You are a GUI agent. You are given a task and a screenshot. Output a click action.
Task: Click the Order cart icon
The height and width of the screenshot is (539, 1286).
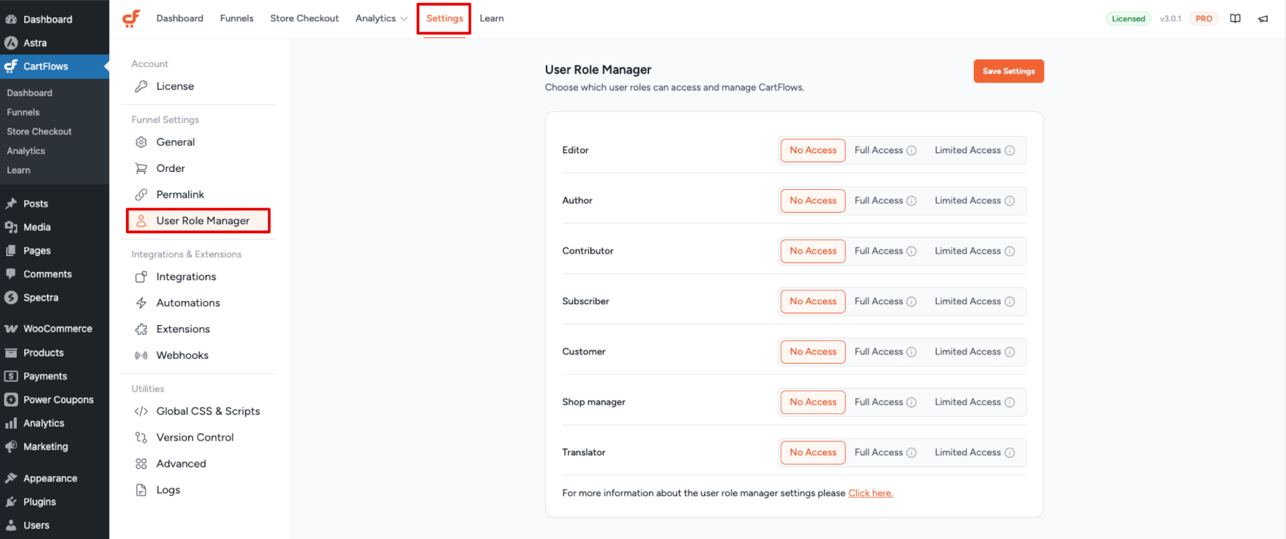[x=141, y=169]
